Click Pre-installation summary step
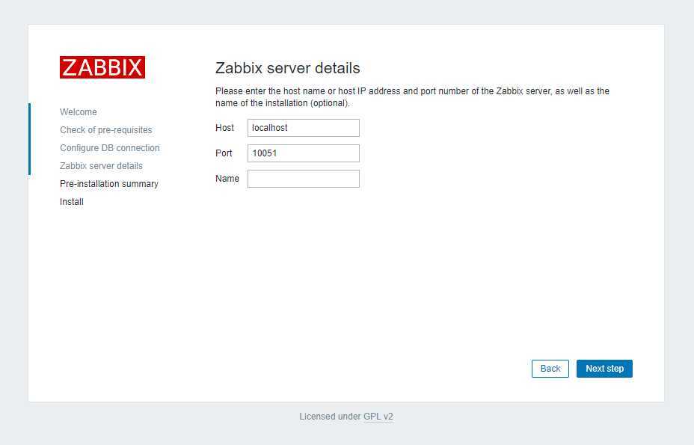694x445 pixels. (109, 184)
